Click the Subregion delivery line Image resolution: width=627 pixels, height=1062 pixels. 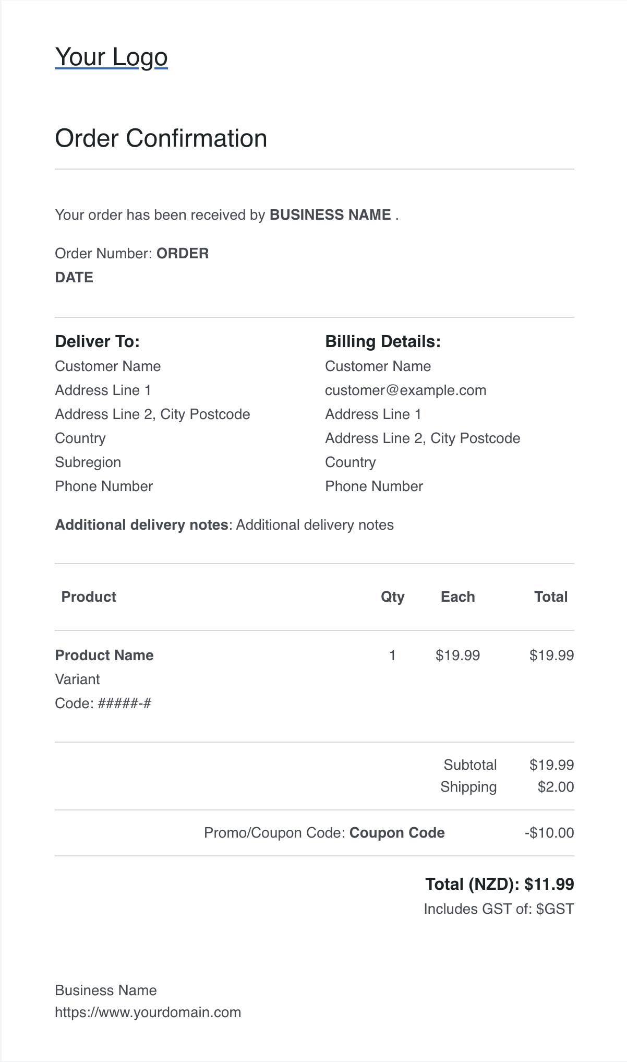pos(88,462)
